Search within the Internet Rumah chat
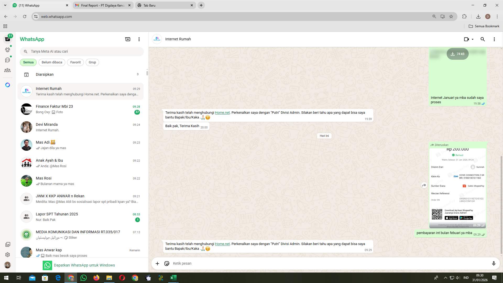This screenshot has height=283, width=503. [x=483, y=39]
